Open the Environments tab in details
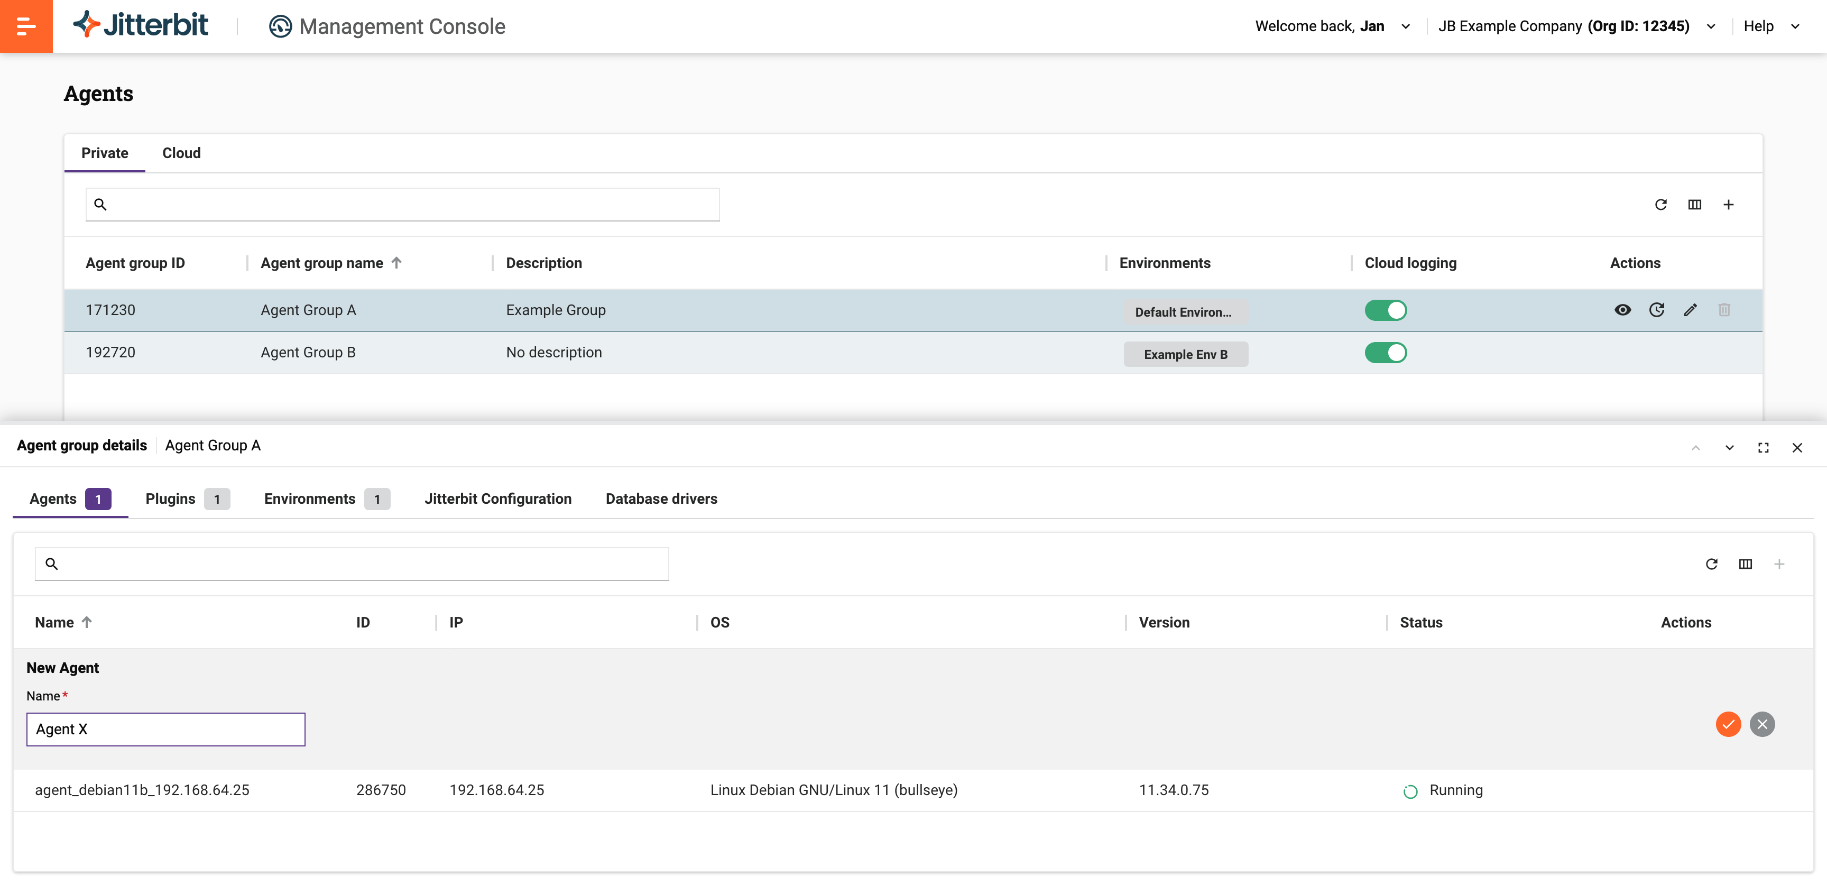This screenshot has height=886, width=1827. click(327, 499)
